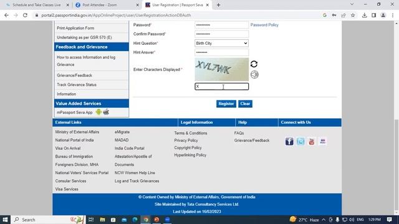Viewport: 399px width, 224px height.
Task: Click the Hint Answer field
Action: [222, 52]
